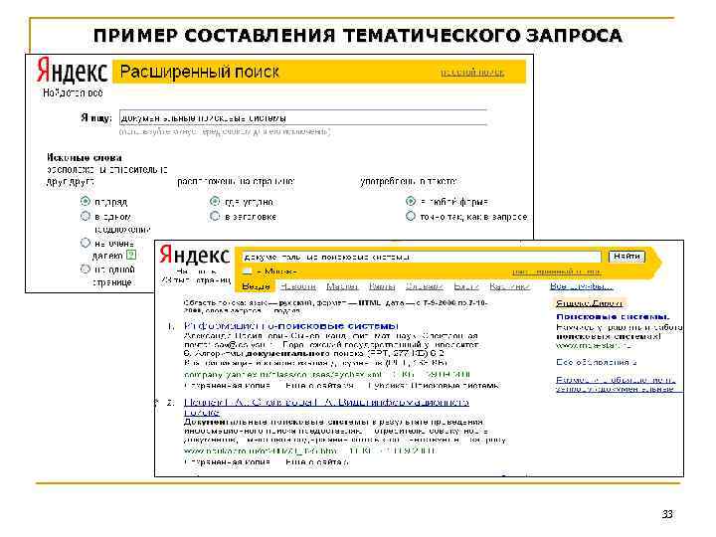Open the 'Яндекс.Директ' link

589,302
